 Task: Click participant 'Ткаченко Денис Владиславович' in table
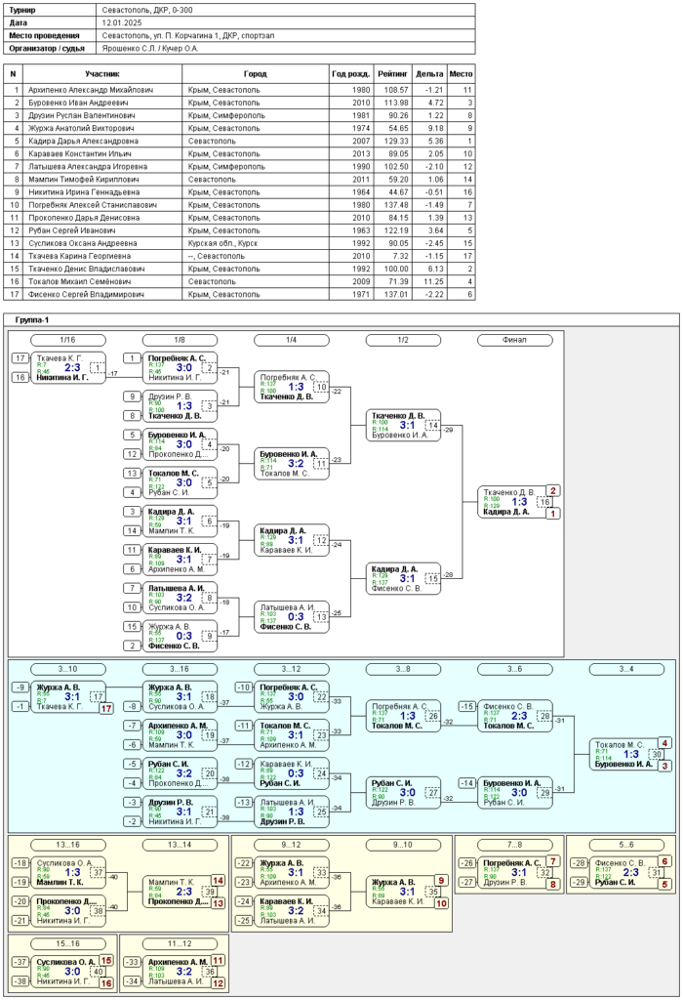click(x=86, y=269)
